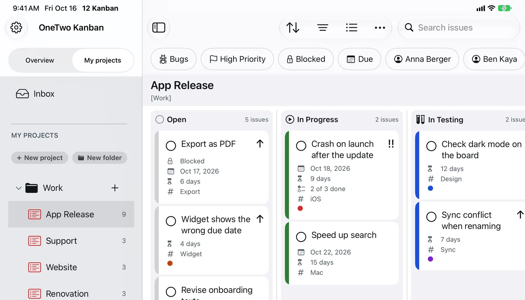Click the red dot on Crash on launch
This screenshot has height=300, width=525.
pos(300,208)
